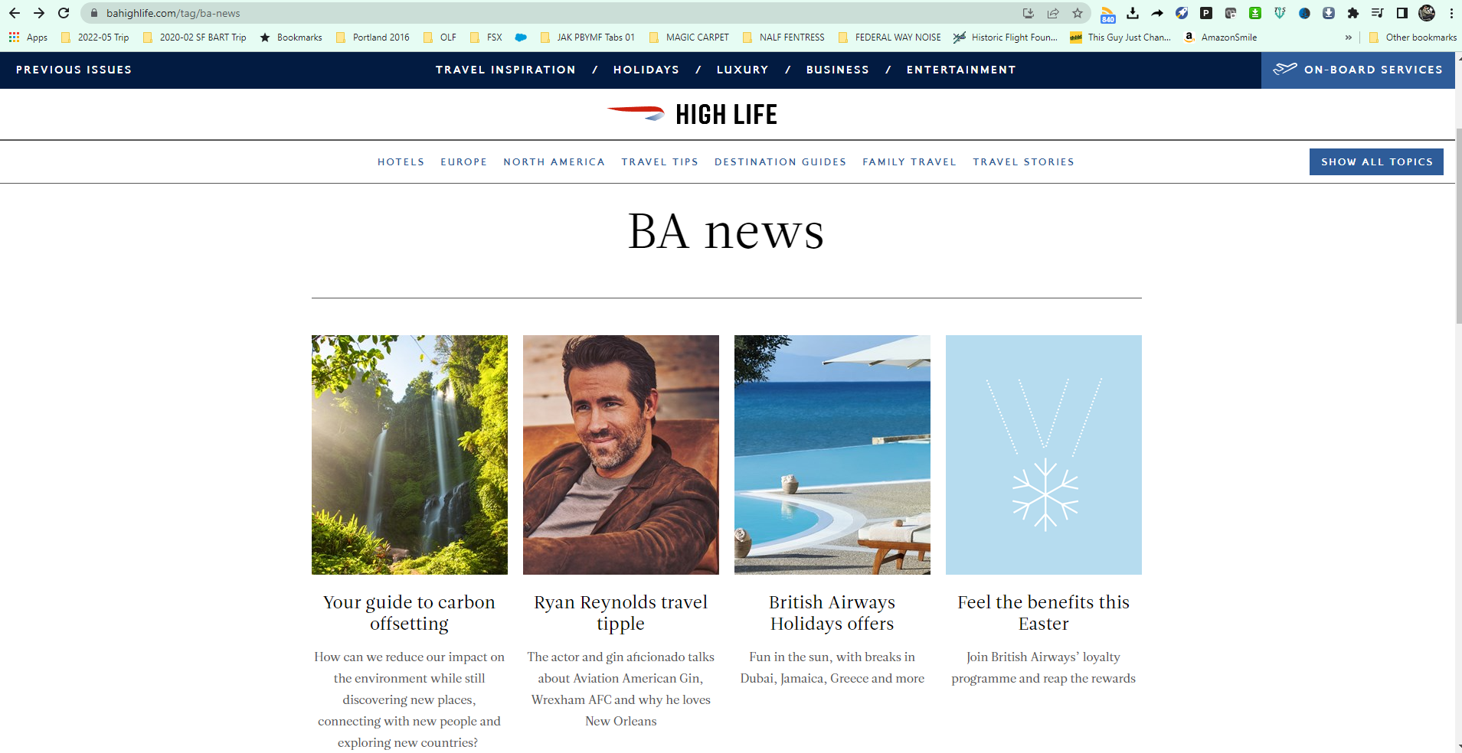Viewport: 1462px width, 753px height.
Task: Open the Tampermonkey-style anchor extension icon
Action: 1279,13
